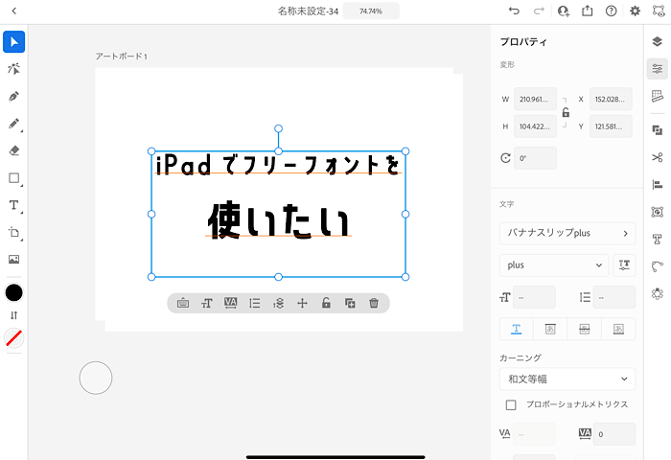Toggle the overline あ text style
671x460 pixels.
(550, 329)
